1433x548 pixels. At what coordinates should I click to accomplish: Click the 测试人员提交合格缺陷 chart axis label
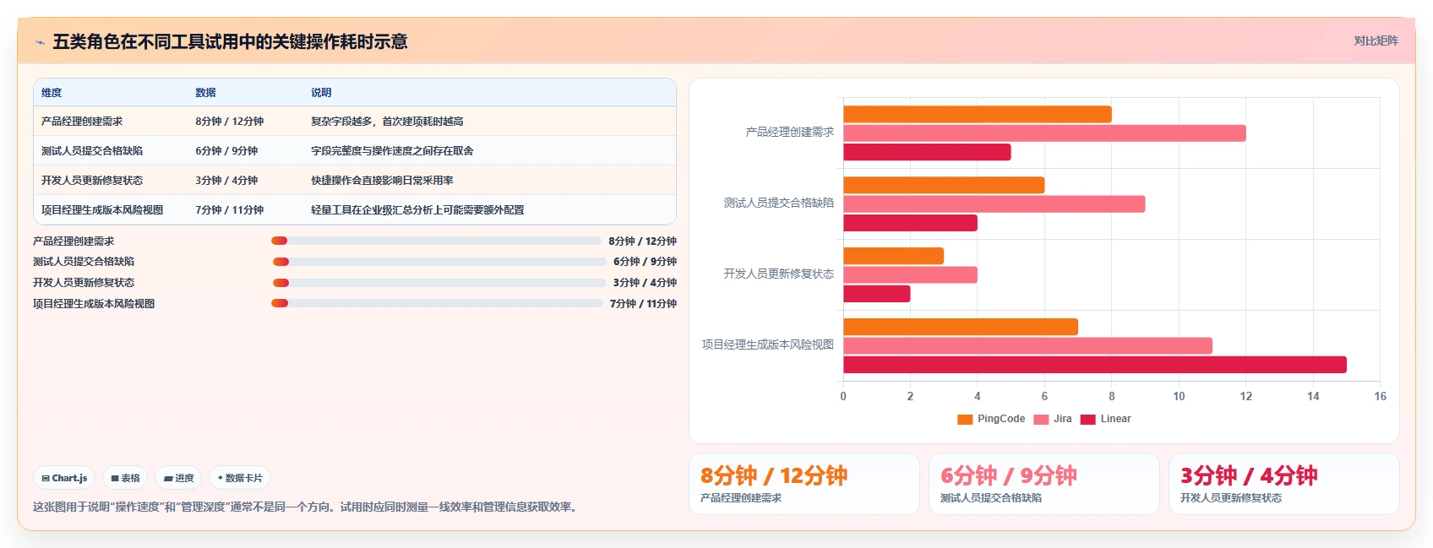[778, 203]
